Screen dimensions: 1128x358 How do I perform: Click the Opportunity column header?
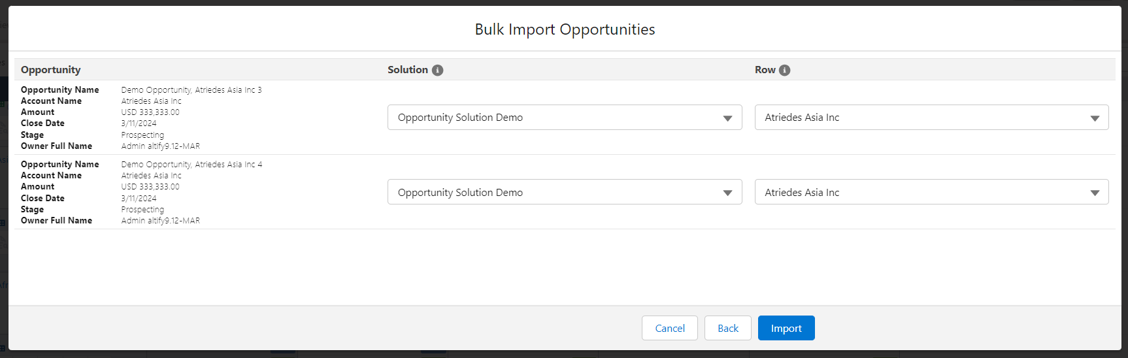tap(50, 70)
